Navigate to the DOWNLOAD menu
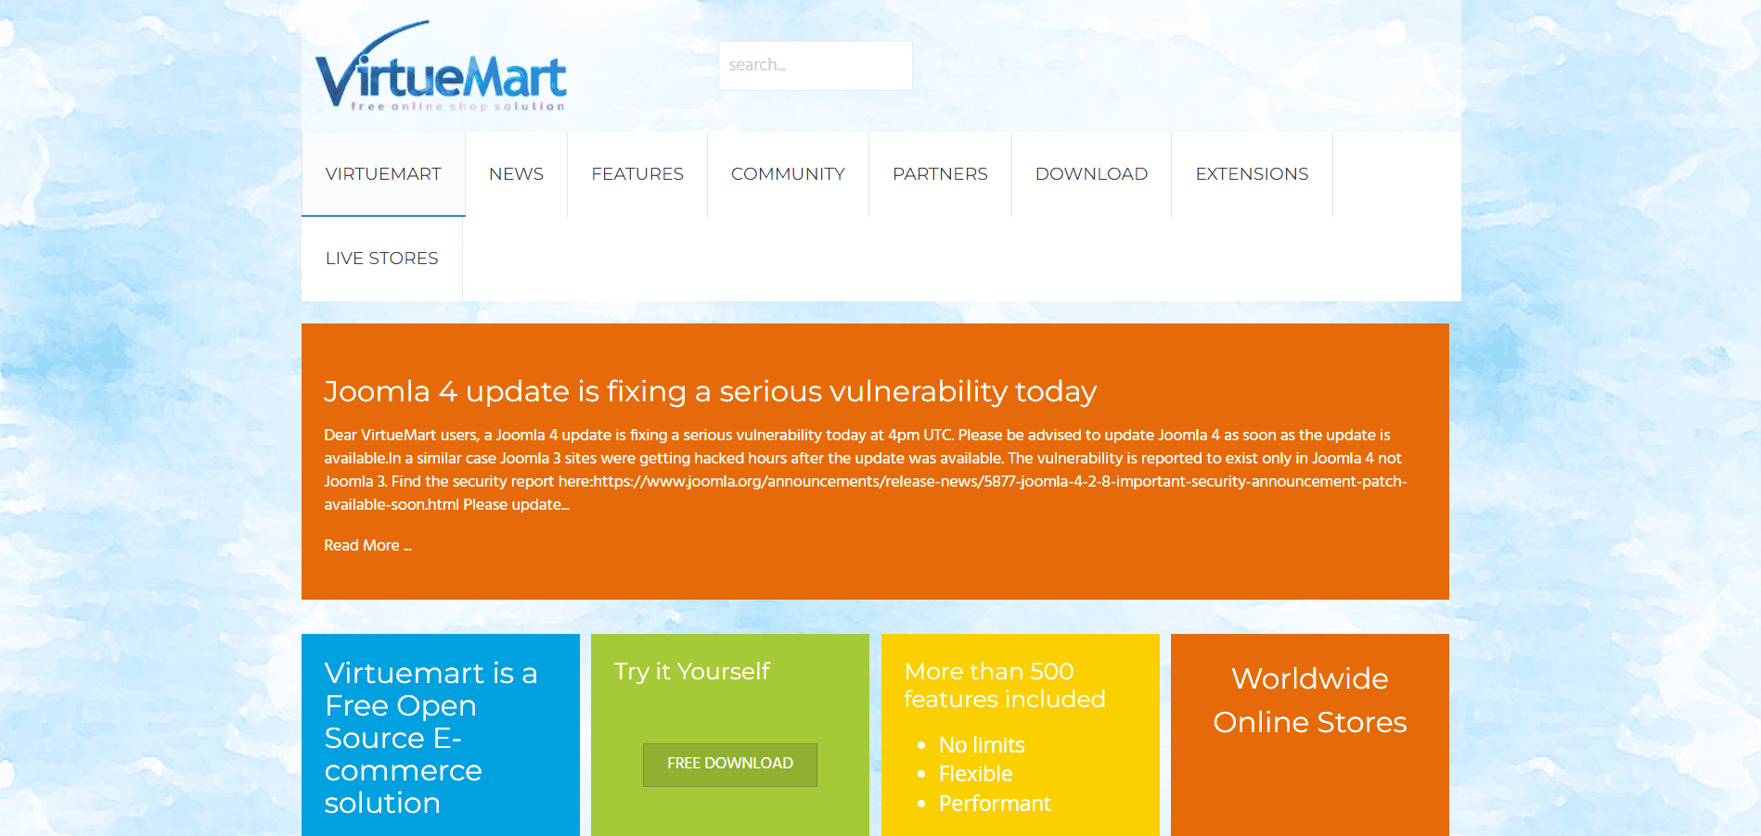1761x836 pixels. 1091,174
